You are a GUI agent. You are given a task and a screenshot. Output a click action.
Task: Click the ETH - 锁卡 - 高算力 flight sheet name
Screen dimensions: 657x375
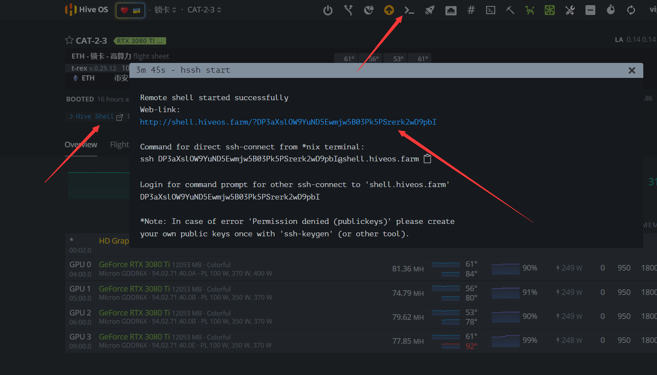101,56
